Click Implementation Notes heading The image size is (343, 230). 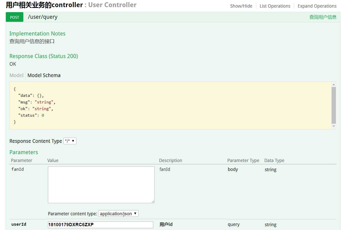click(37, 33)
